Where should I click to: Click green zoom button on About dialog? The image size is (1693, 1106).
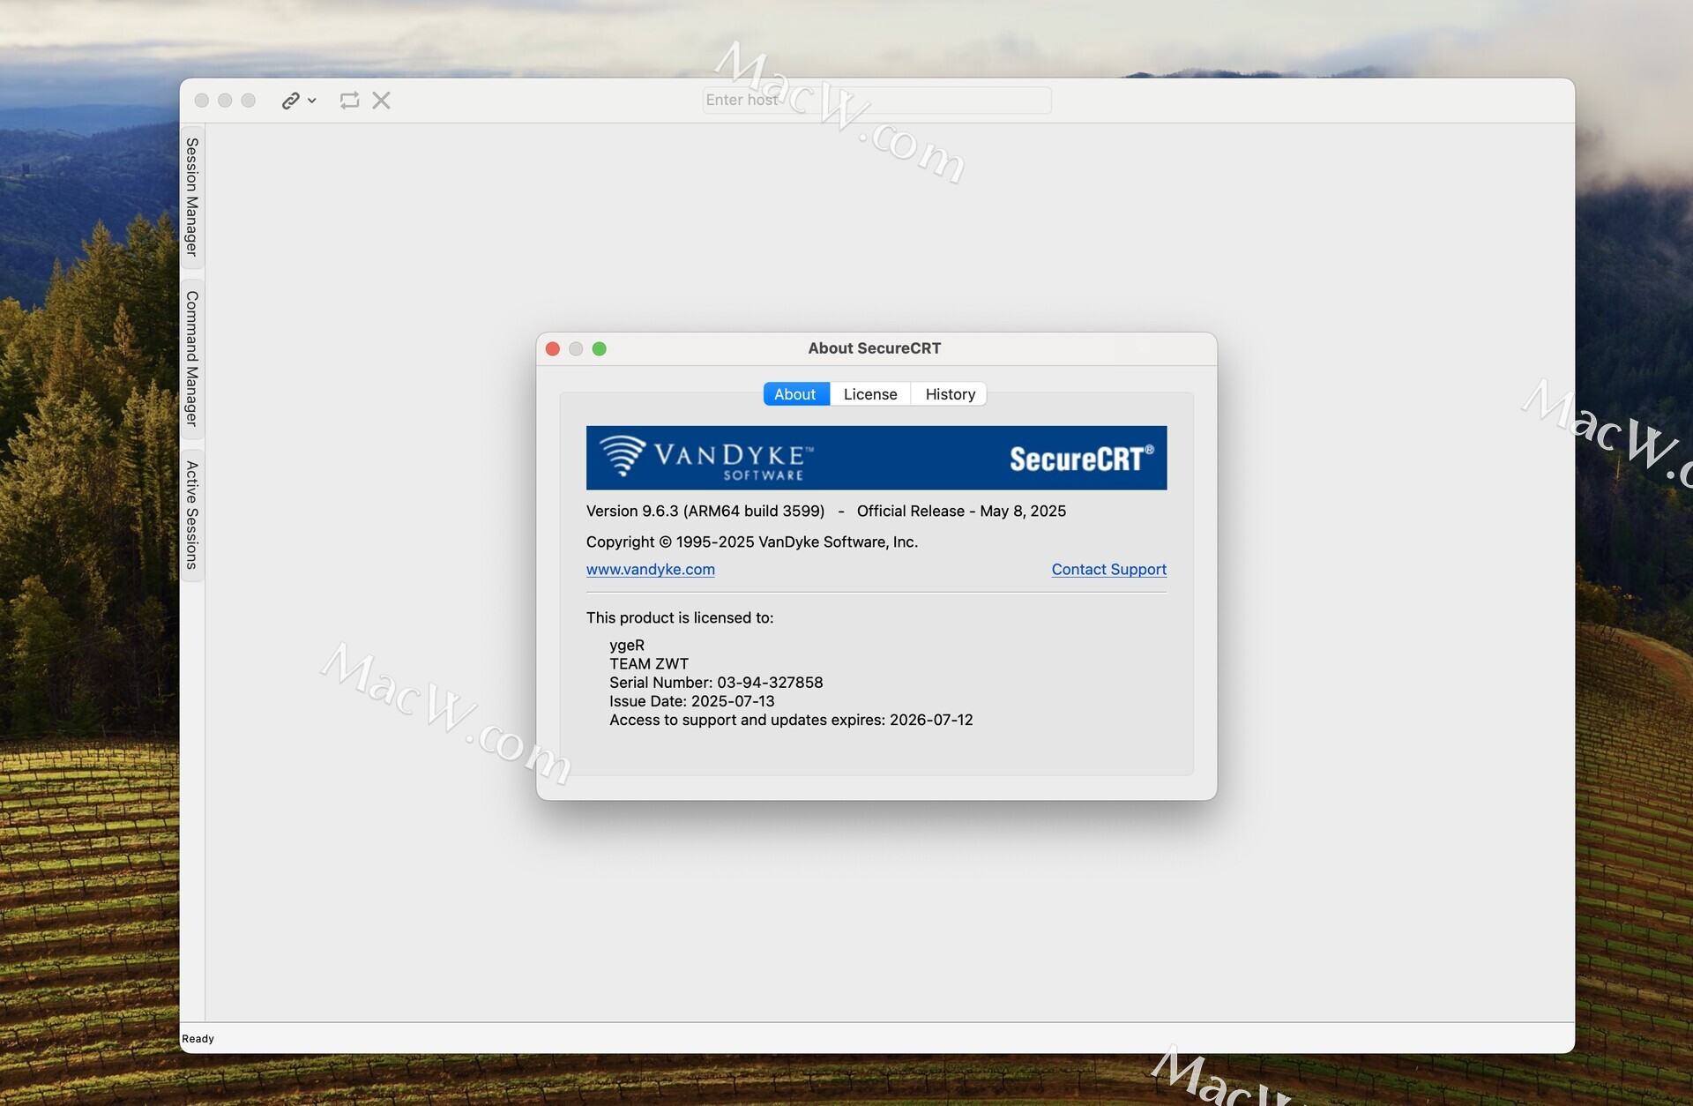pyautogui.click(x=600, y=349)
